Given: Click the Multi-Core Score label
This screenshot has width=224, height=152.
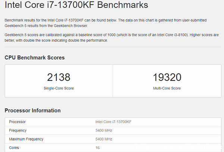Looking at the screenshot, I should (167, 88).
